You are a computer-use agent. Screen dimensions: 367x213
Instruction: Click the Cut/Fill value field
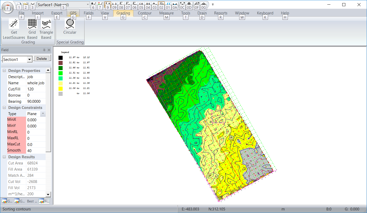pos(36,89)
